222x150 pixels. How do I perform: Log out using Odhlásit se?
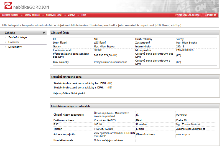[x=210, y=15]
